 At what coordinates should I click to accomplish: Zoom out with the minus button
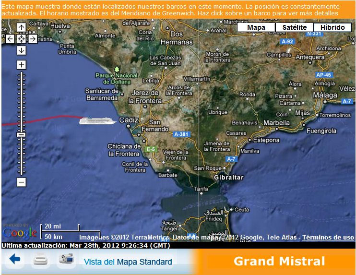(x=21, y=182)
